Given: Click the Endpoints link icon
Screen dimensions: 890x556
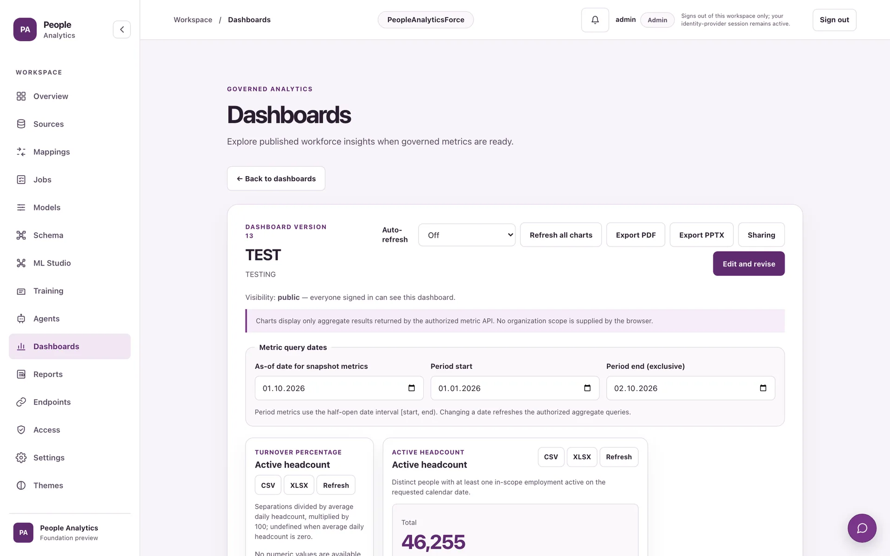Looking at the screenshot, I should click(x=21, y=402).
